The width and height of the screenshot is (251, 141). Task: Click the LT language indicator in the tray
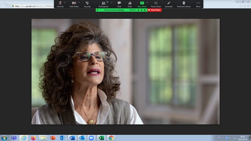coord(219,137)
